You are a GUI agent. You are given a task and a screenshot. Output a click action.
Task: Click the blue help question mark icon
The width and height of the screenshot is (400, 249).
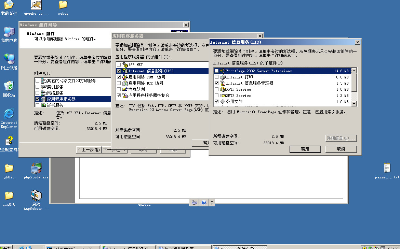coord(203,203)
